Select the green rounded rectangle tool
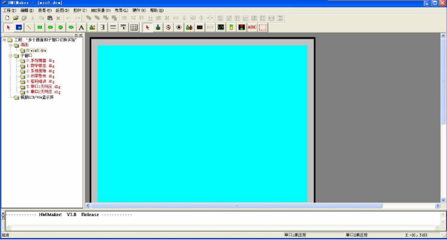447x240 pixels. 50,27
